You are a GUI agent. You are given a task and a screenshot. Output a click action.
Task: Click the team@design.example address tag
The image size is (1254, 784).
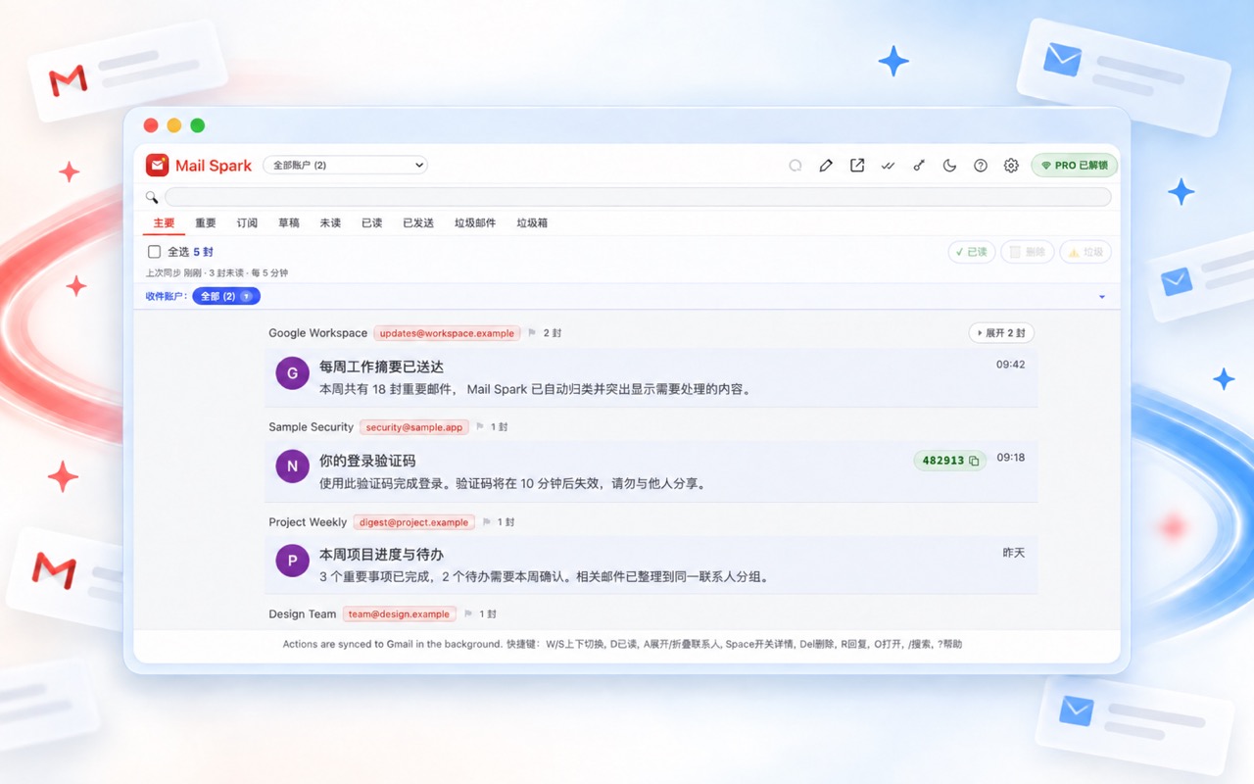tap(399, 614)
